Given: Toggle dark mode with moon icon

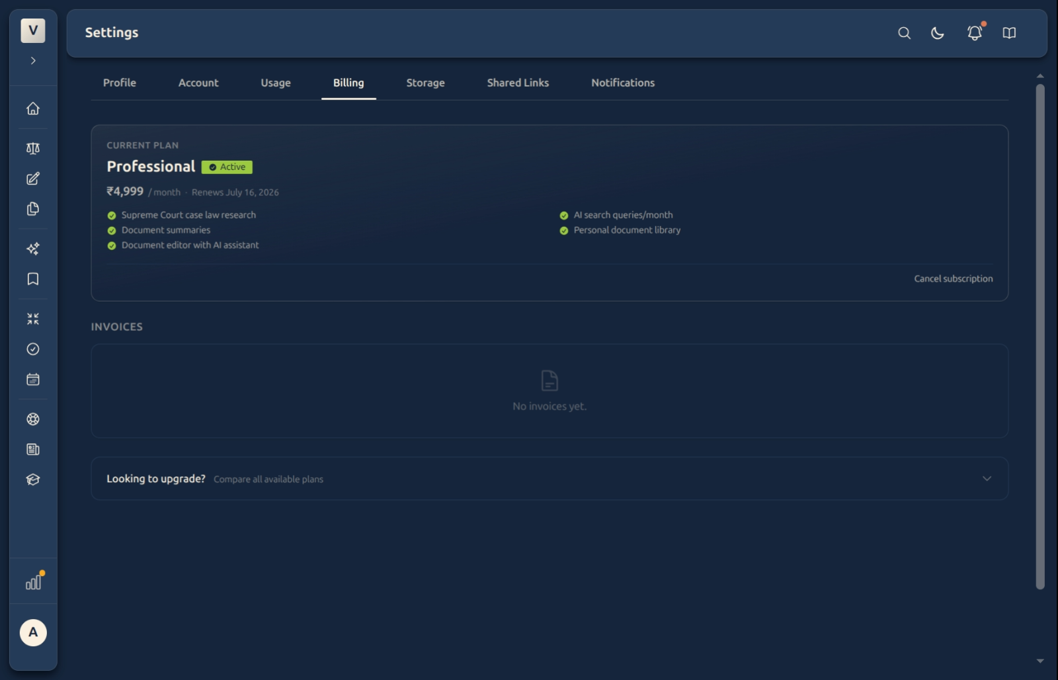Looking at the screenshot, I should click(x=938, y=33).
